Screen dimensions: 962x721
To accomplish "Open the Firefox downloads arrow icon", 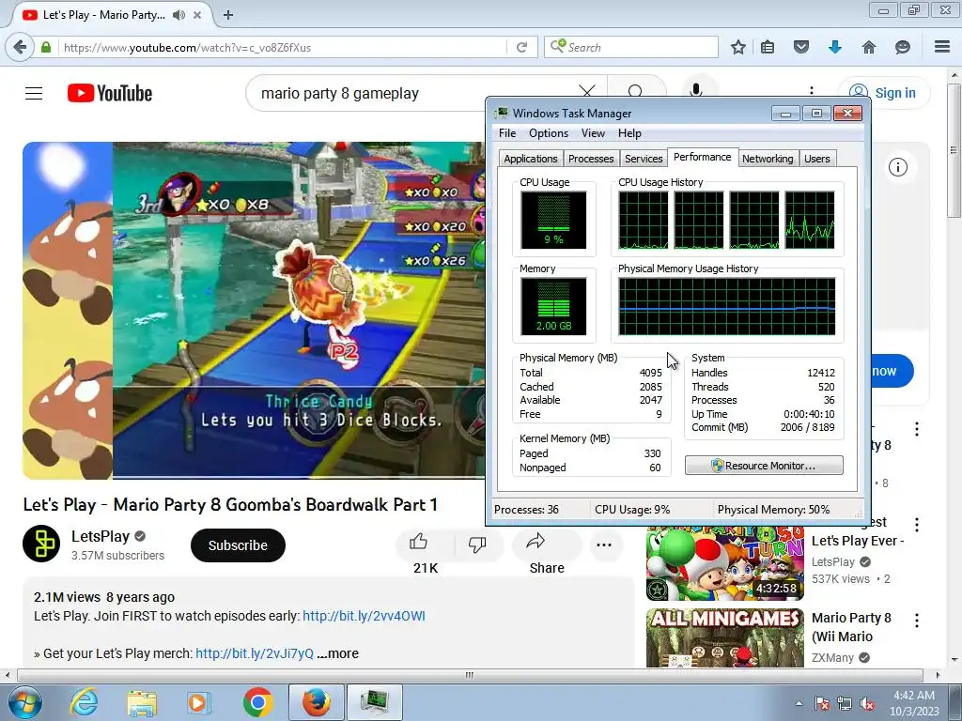I will click(835, 47).
